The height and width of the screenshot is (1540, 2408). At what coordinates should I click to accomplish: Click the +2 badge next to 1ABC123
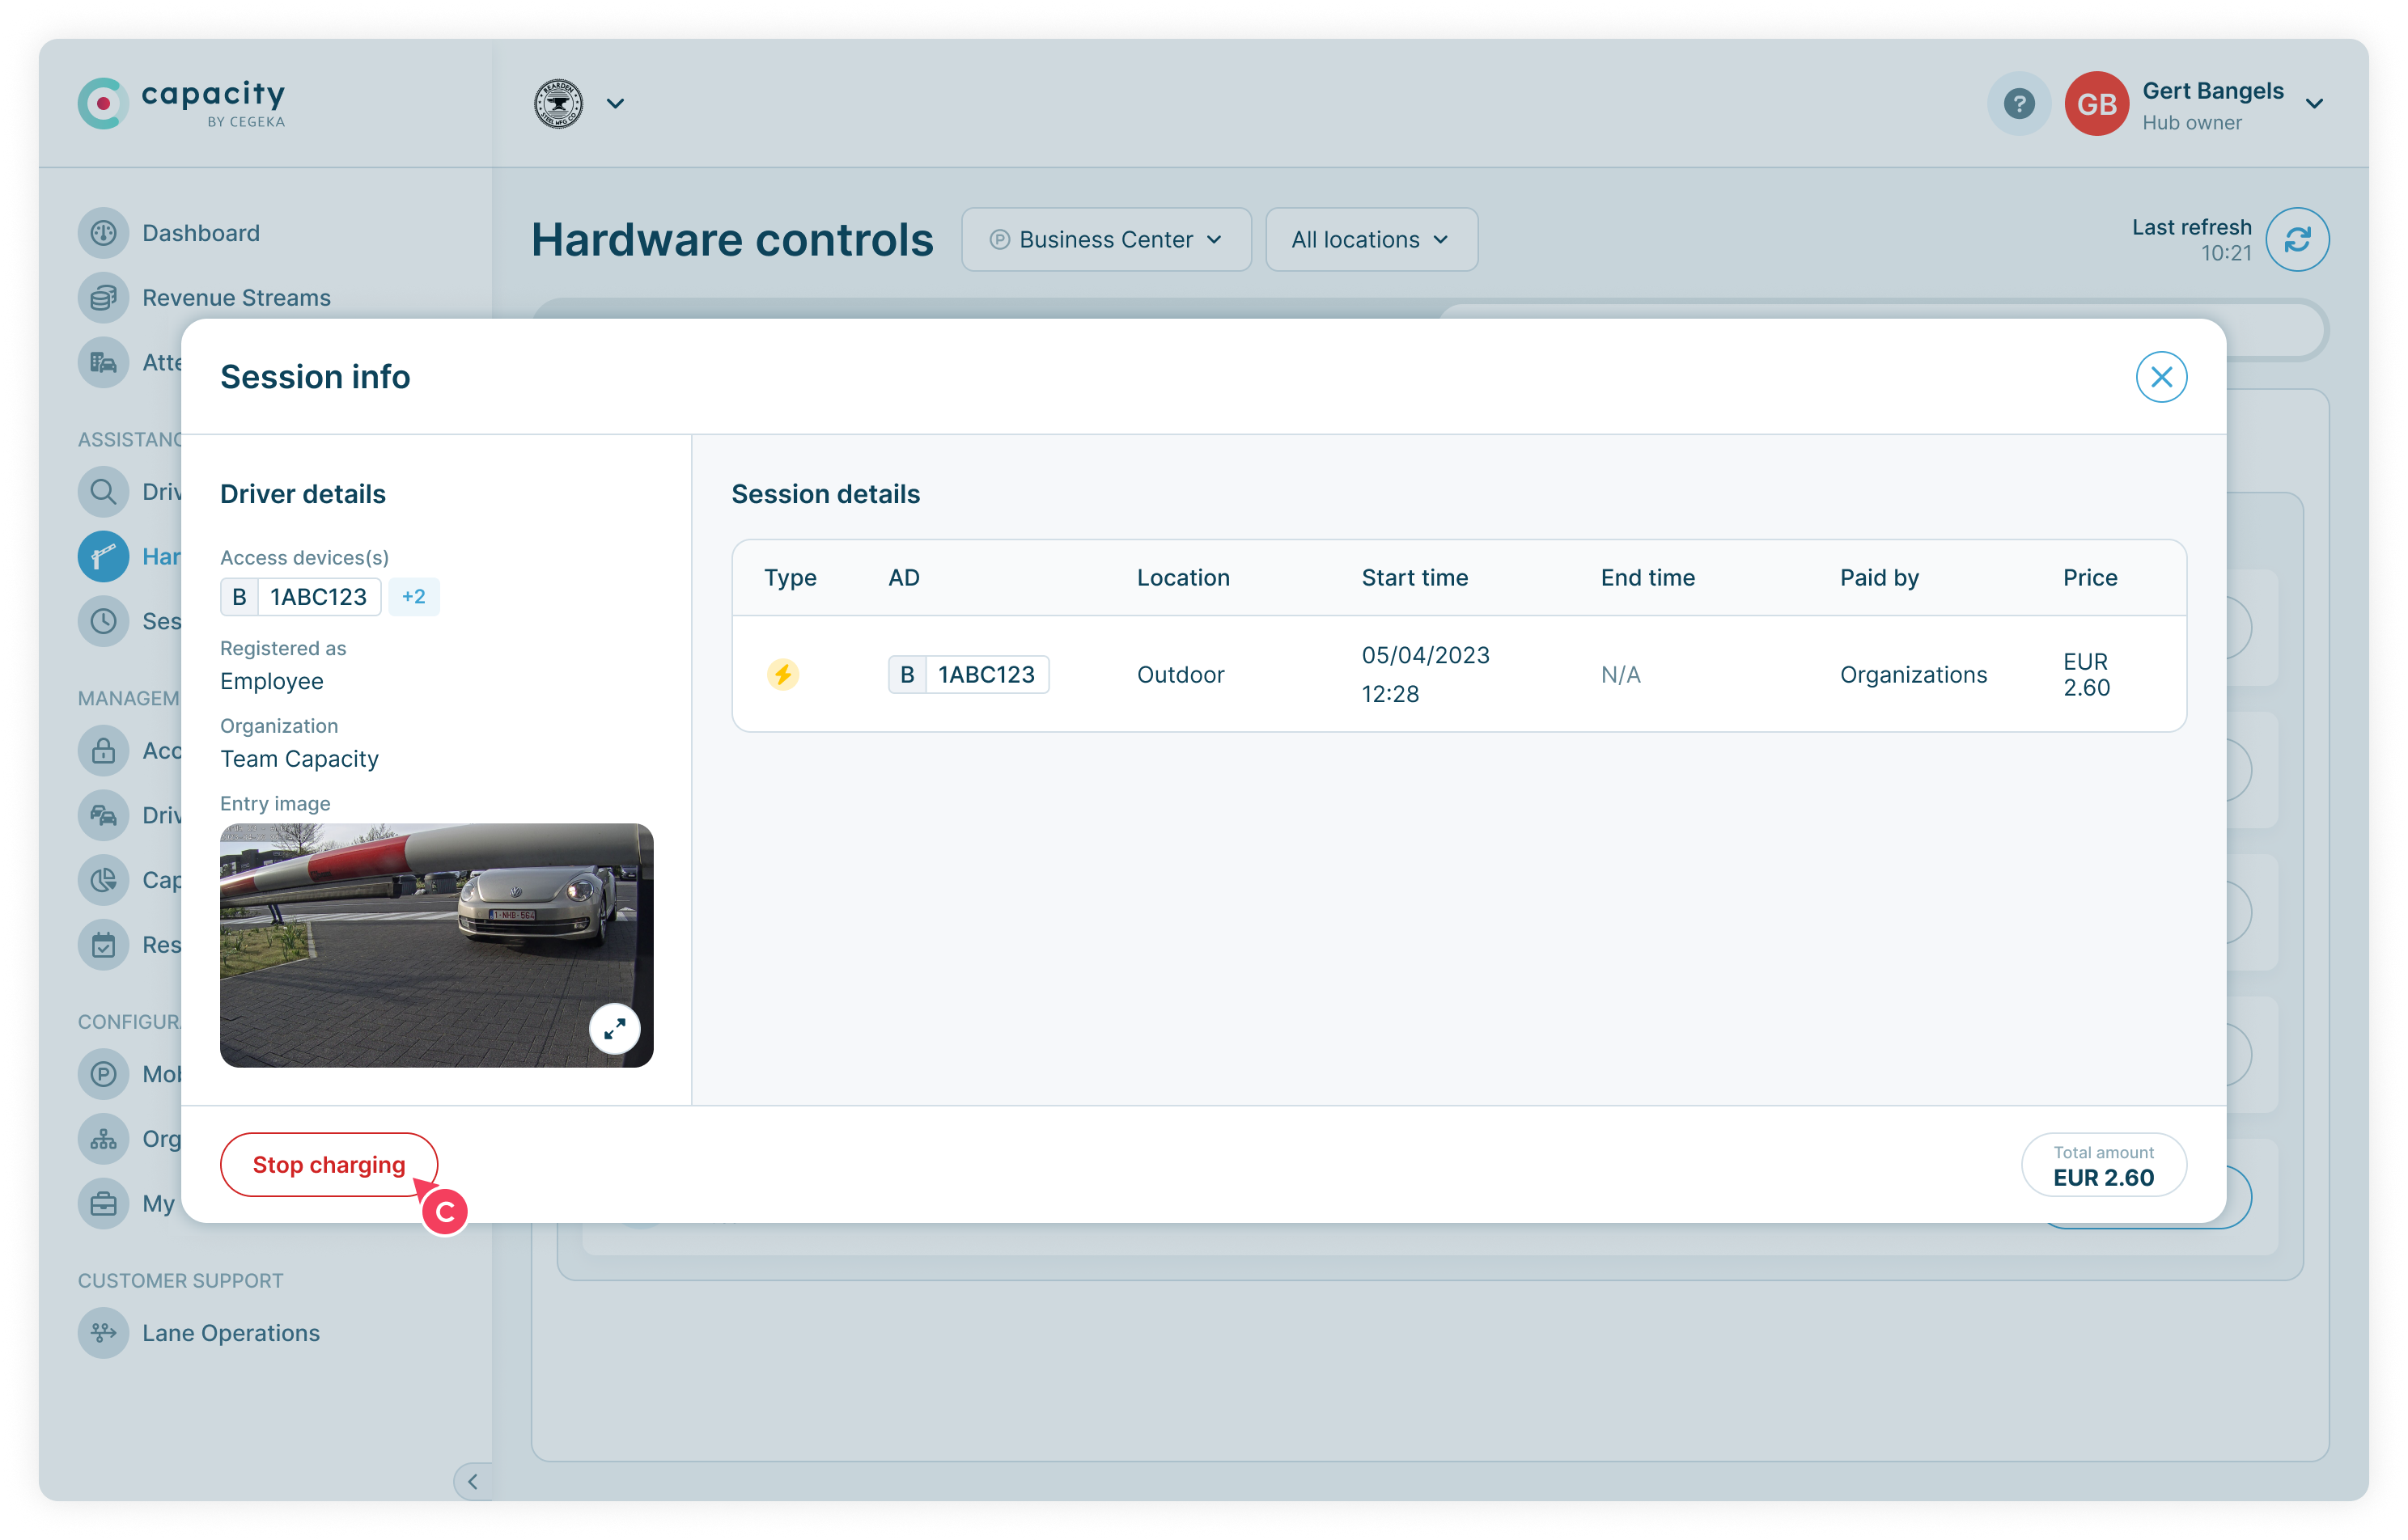click(x=413, y=596)
